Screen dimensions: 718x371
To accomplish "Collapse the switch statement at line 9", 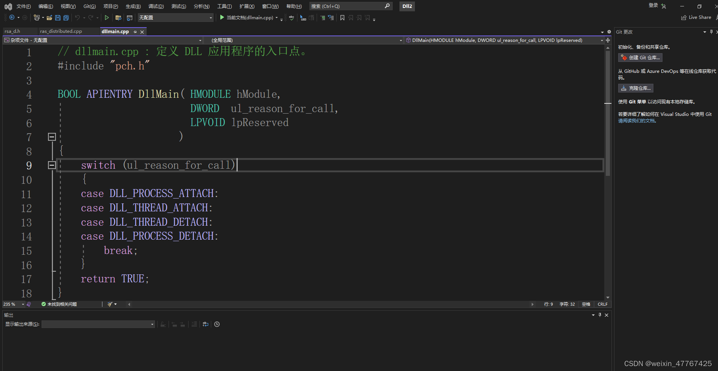I will tap(52, 165).
